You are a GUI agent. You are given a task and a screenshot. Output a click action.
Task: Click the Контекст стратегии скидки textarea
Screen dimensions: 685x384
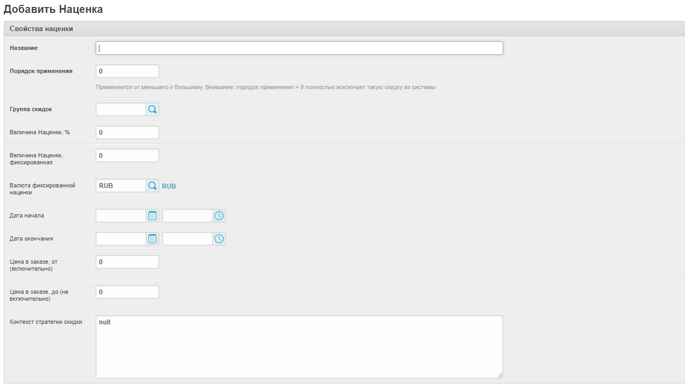tap(299, 347)
